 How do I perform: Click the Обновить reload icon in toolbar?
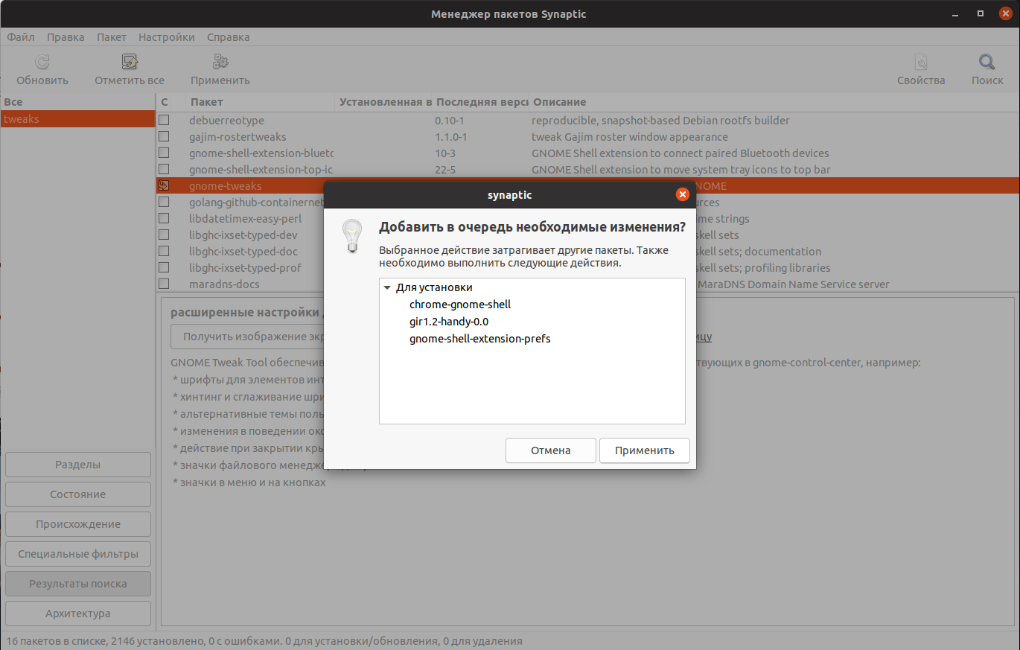(x=42, y=63)
